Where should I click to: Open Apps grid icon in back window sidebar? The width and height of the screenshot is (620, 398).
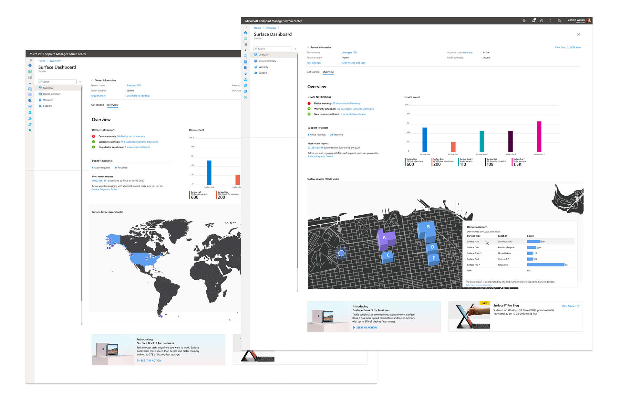point(30,95)
